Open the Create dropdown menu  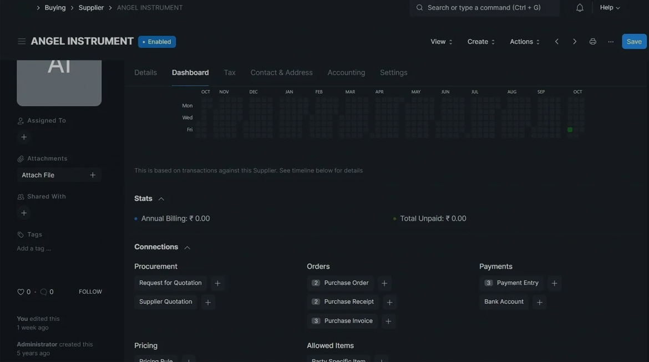481,42
